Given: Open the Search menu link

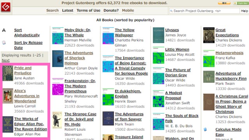Looking at the screenshot, I should point(53,10).
